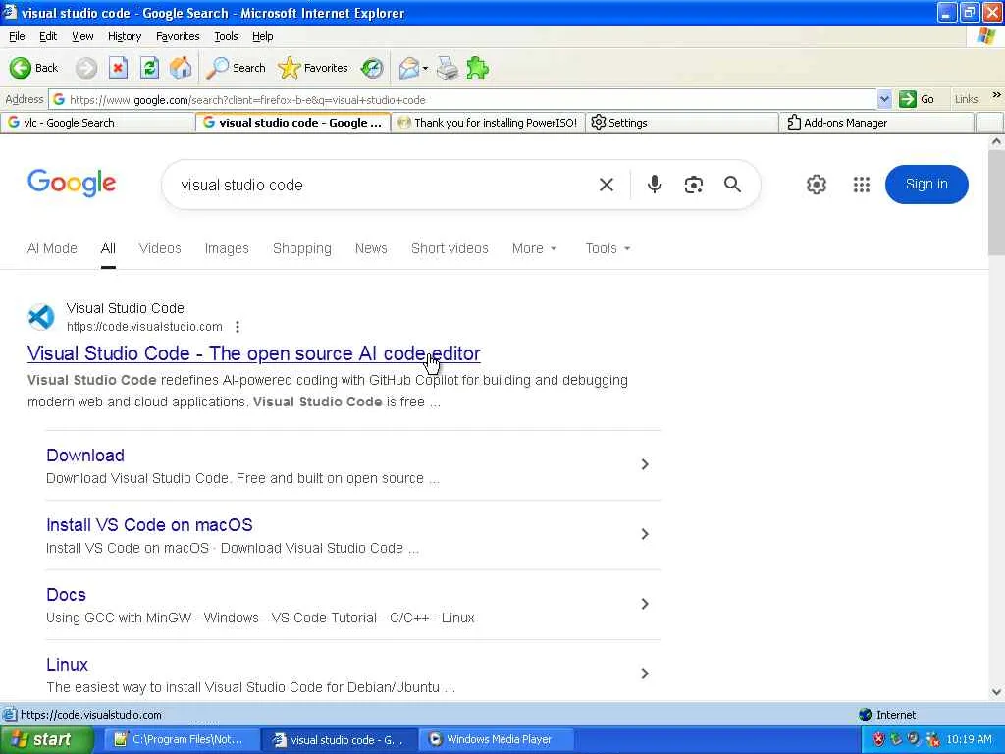Expand the macOS row chevron arrow
Image resolution: width=1005 pixels, height=754 pixels.
point(645,534)
